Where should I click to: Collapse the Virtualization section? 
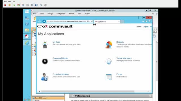tap(150, 96)
